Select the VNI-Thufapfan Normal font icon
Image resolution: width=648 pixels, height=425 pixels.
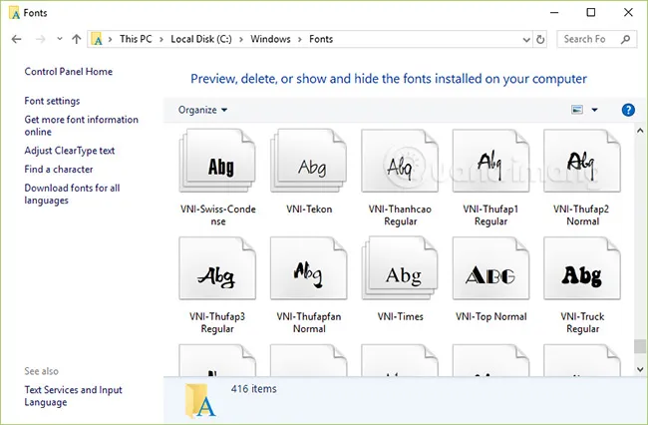tap(309, 268)
